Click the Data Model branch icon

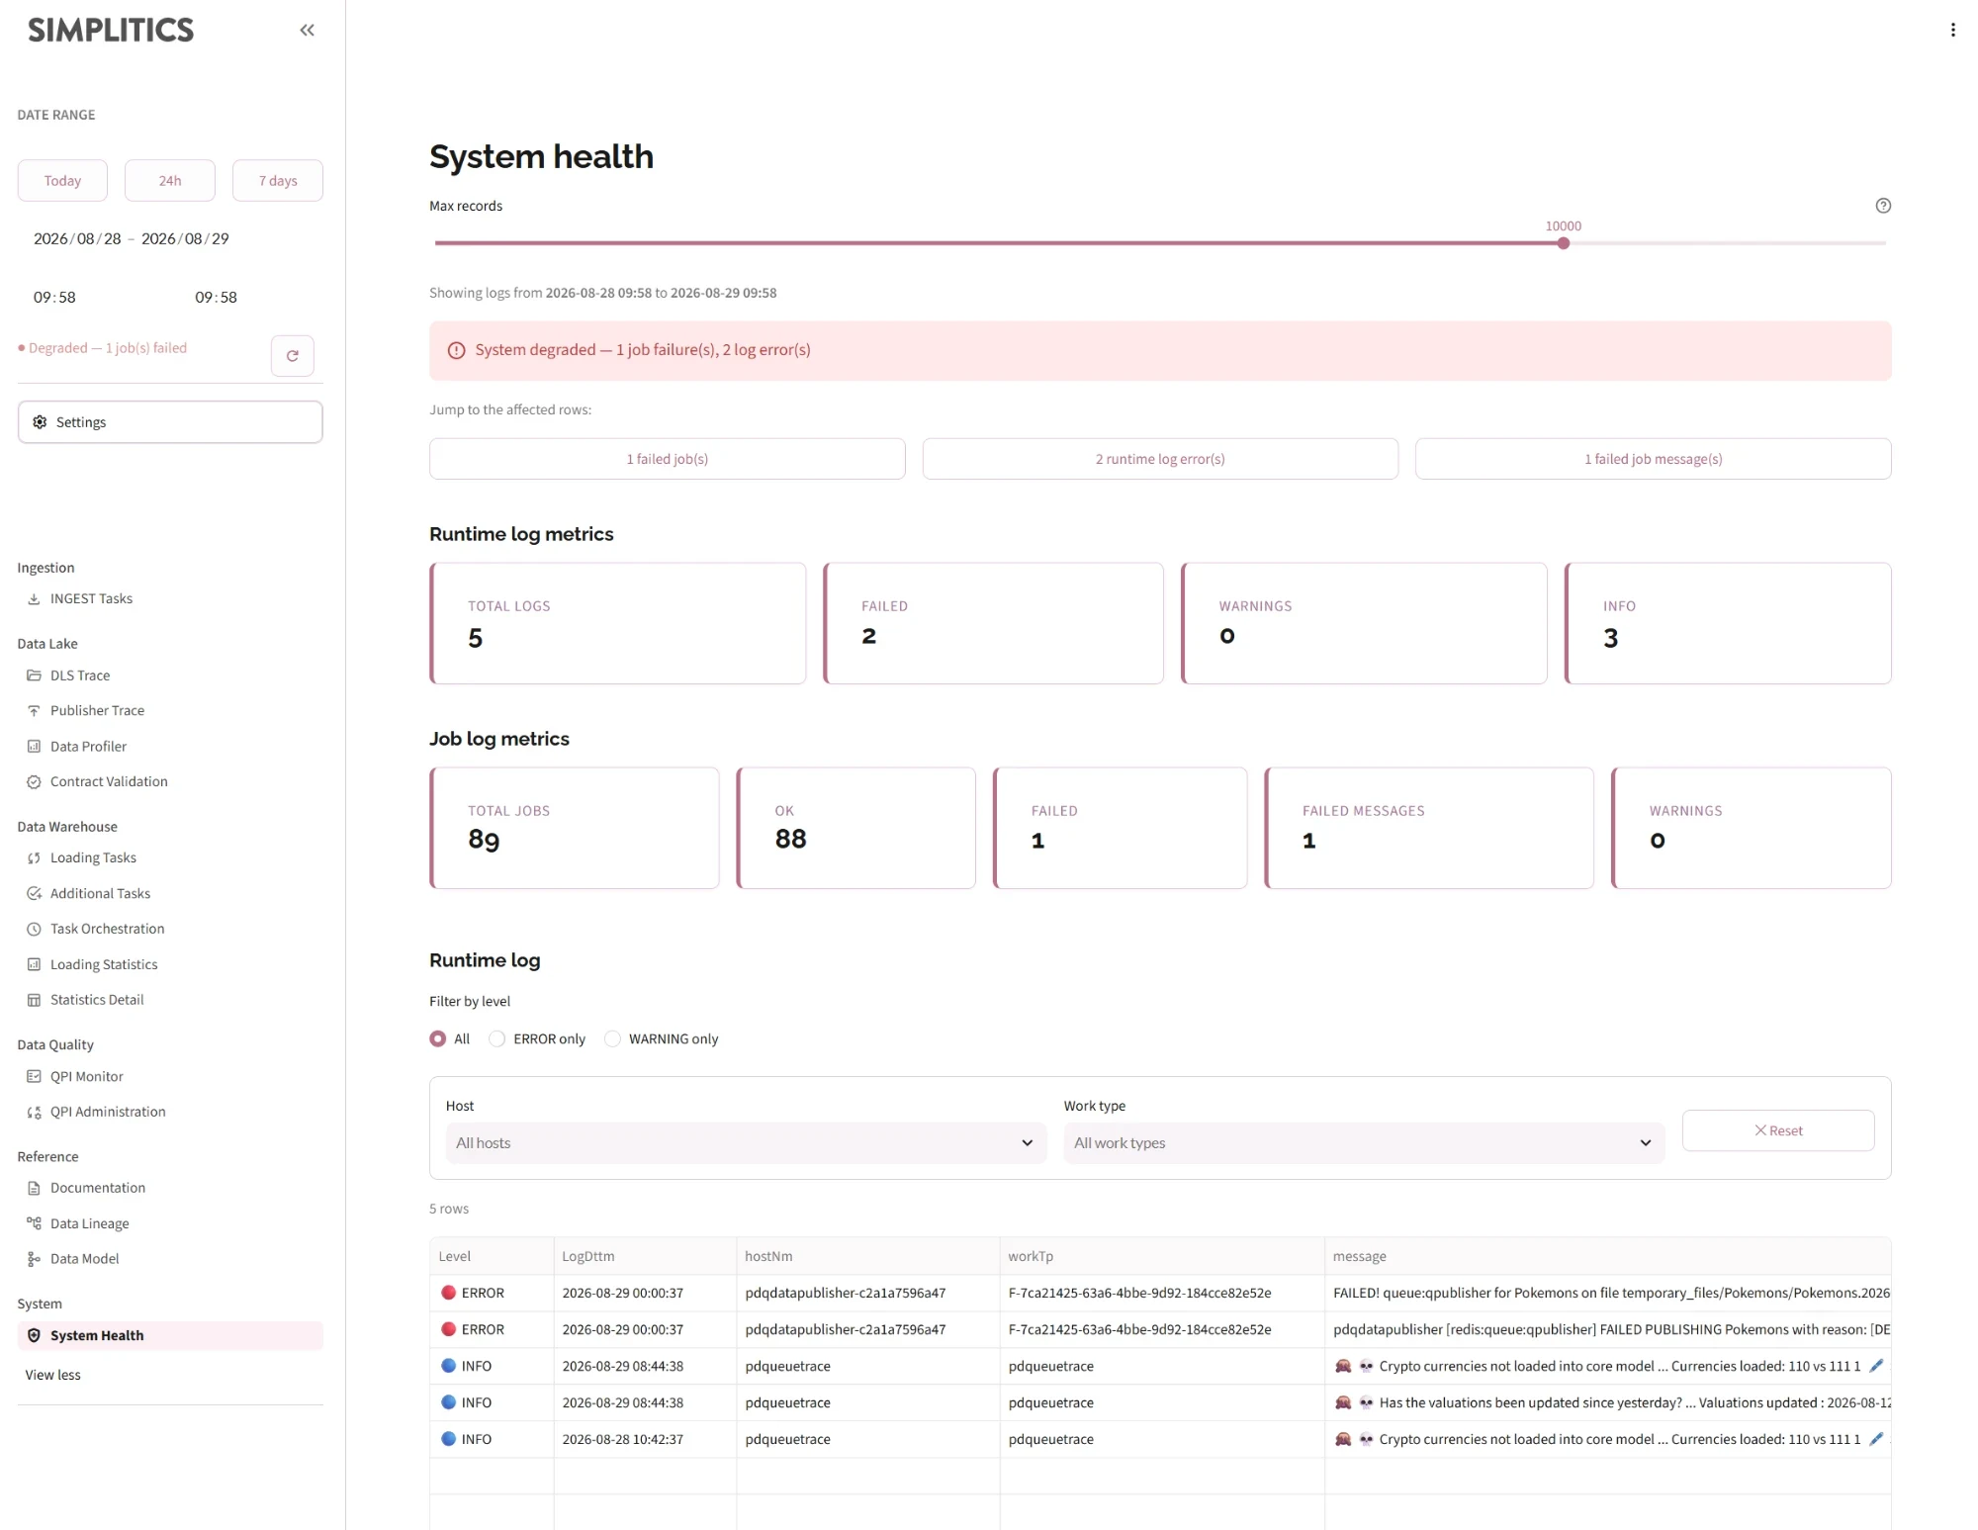pyautogui.click(x=34, y=1259)
